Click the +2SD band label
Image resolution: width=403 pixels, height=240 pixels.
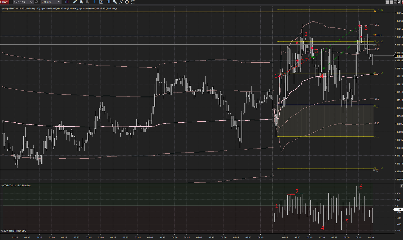click(x=376, y=25)
